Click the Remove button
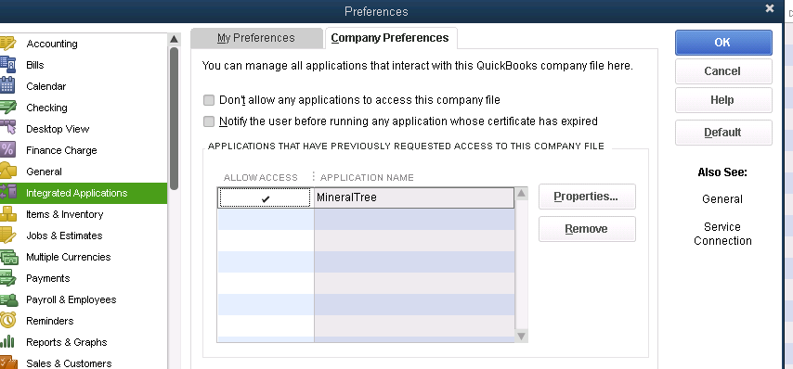793x369 pixels. point(587,229)
